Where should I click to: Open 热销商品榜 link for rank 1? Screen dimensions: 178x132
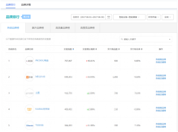[x=161, y=59]
